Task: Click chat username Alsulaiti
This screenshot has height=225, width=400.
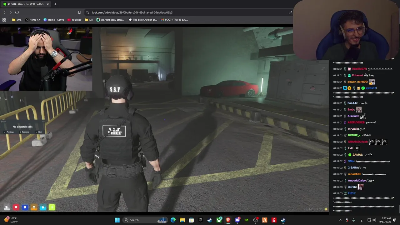Action: (x=353, y=116)
